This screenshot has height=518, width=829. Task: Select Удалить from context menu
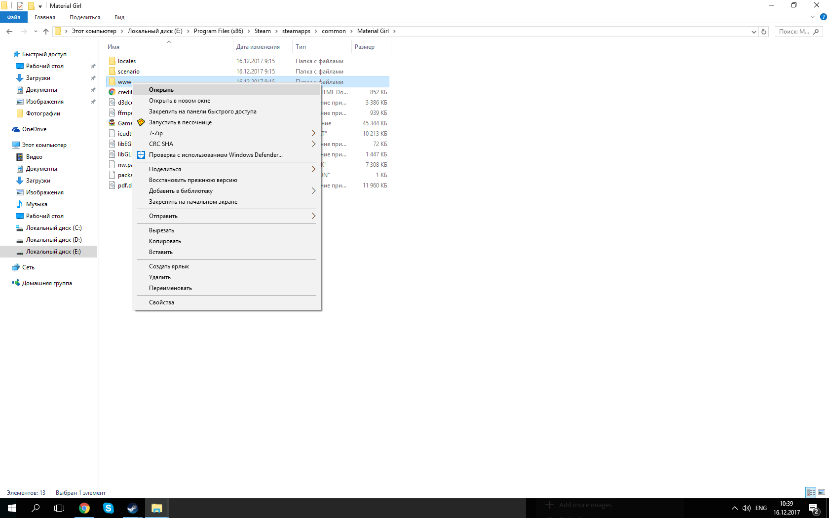[226, 277]
